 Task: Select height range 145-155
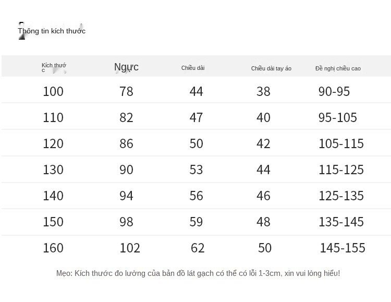(x=343, y=248)
